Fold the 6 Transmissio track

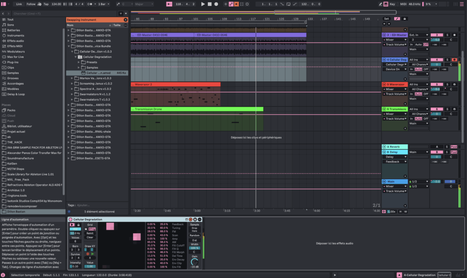pyautogui.click(x=384, y=109)
